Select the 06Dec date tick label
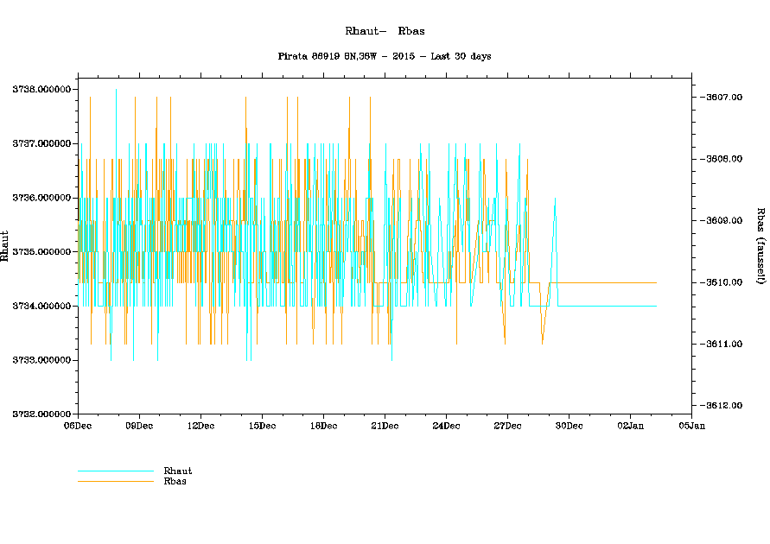770x544 pixels. pyautogui.click(x=78, y=425)
